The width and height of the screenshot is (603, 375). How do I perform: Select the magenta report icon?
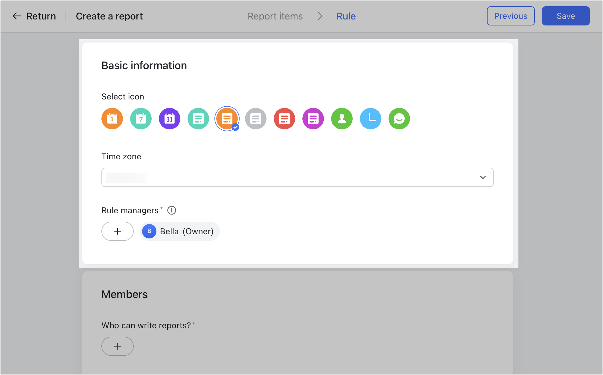(x=313, y=119)
